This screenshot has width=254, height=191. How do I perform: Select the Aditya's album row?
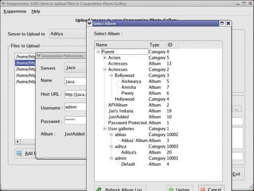(x=129, y=152)
